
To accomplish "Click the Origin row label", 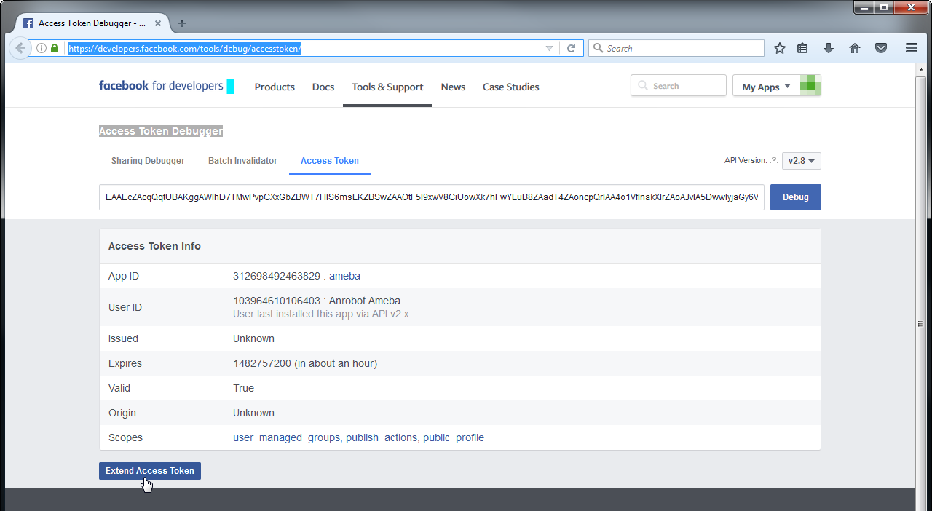I will click(x=122, y=413).
